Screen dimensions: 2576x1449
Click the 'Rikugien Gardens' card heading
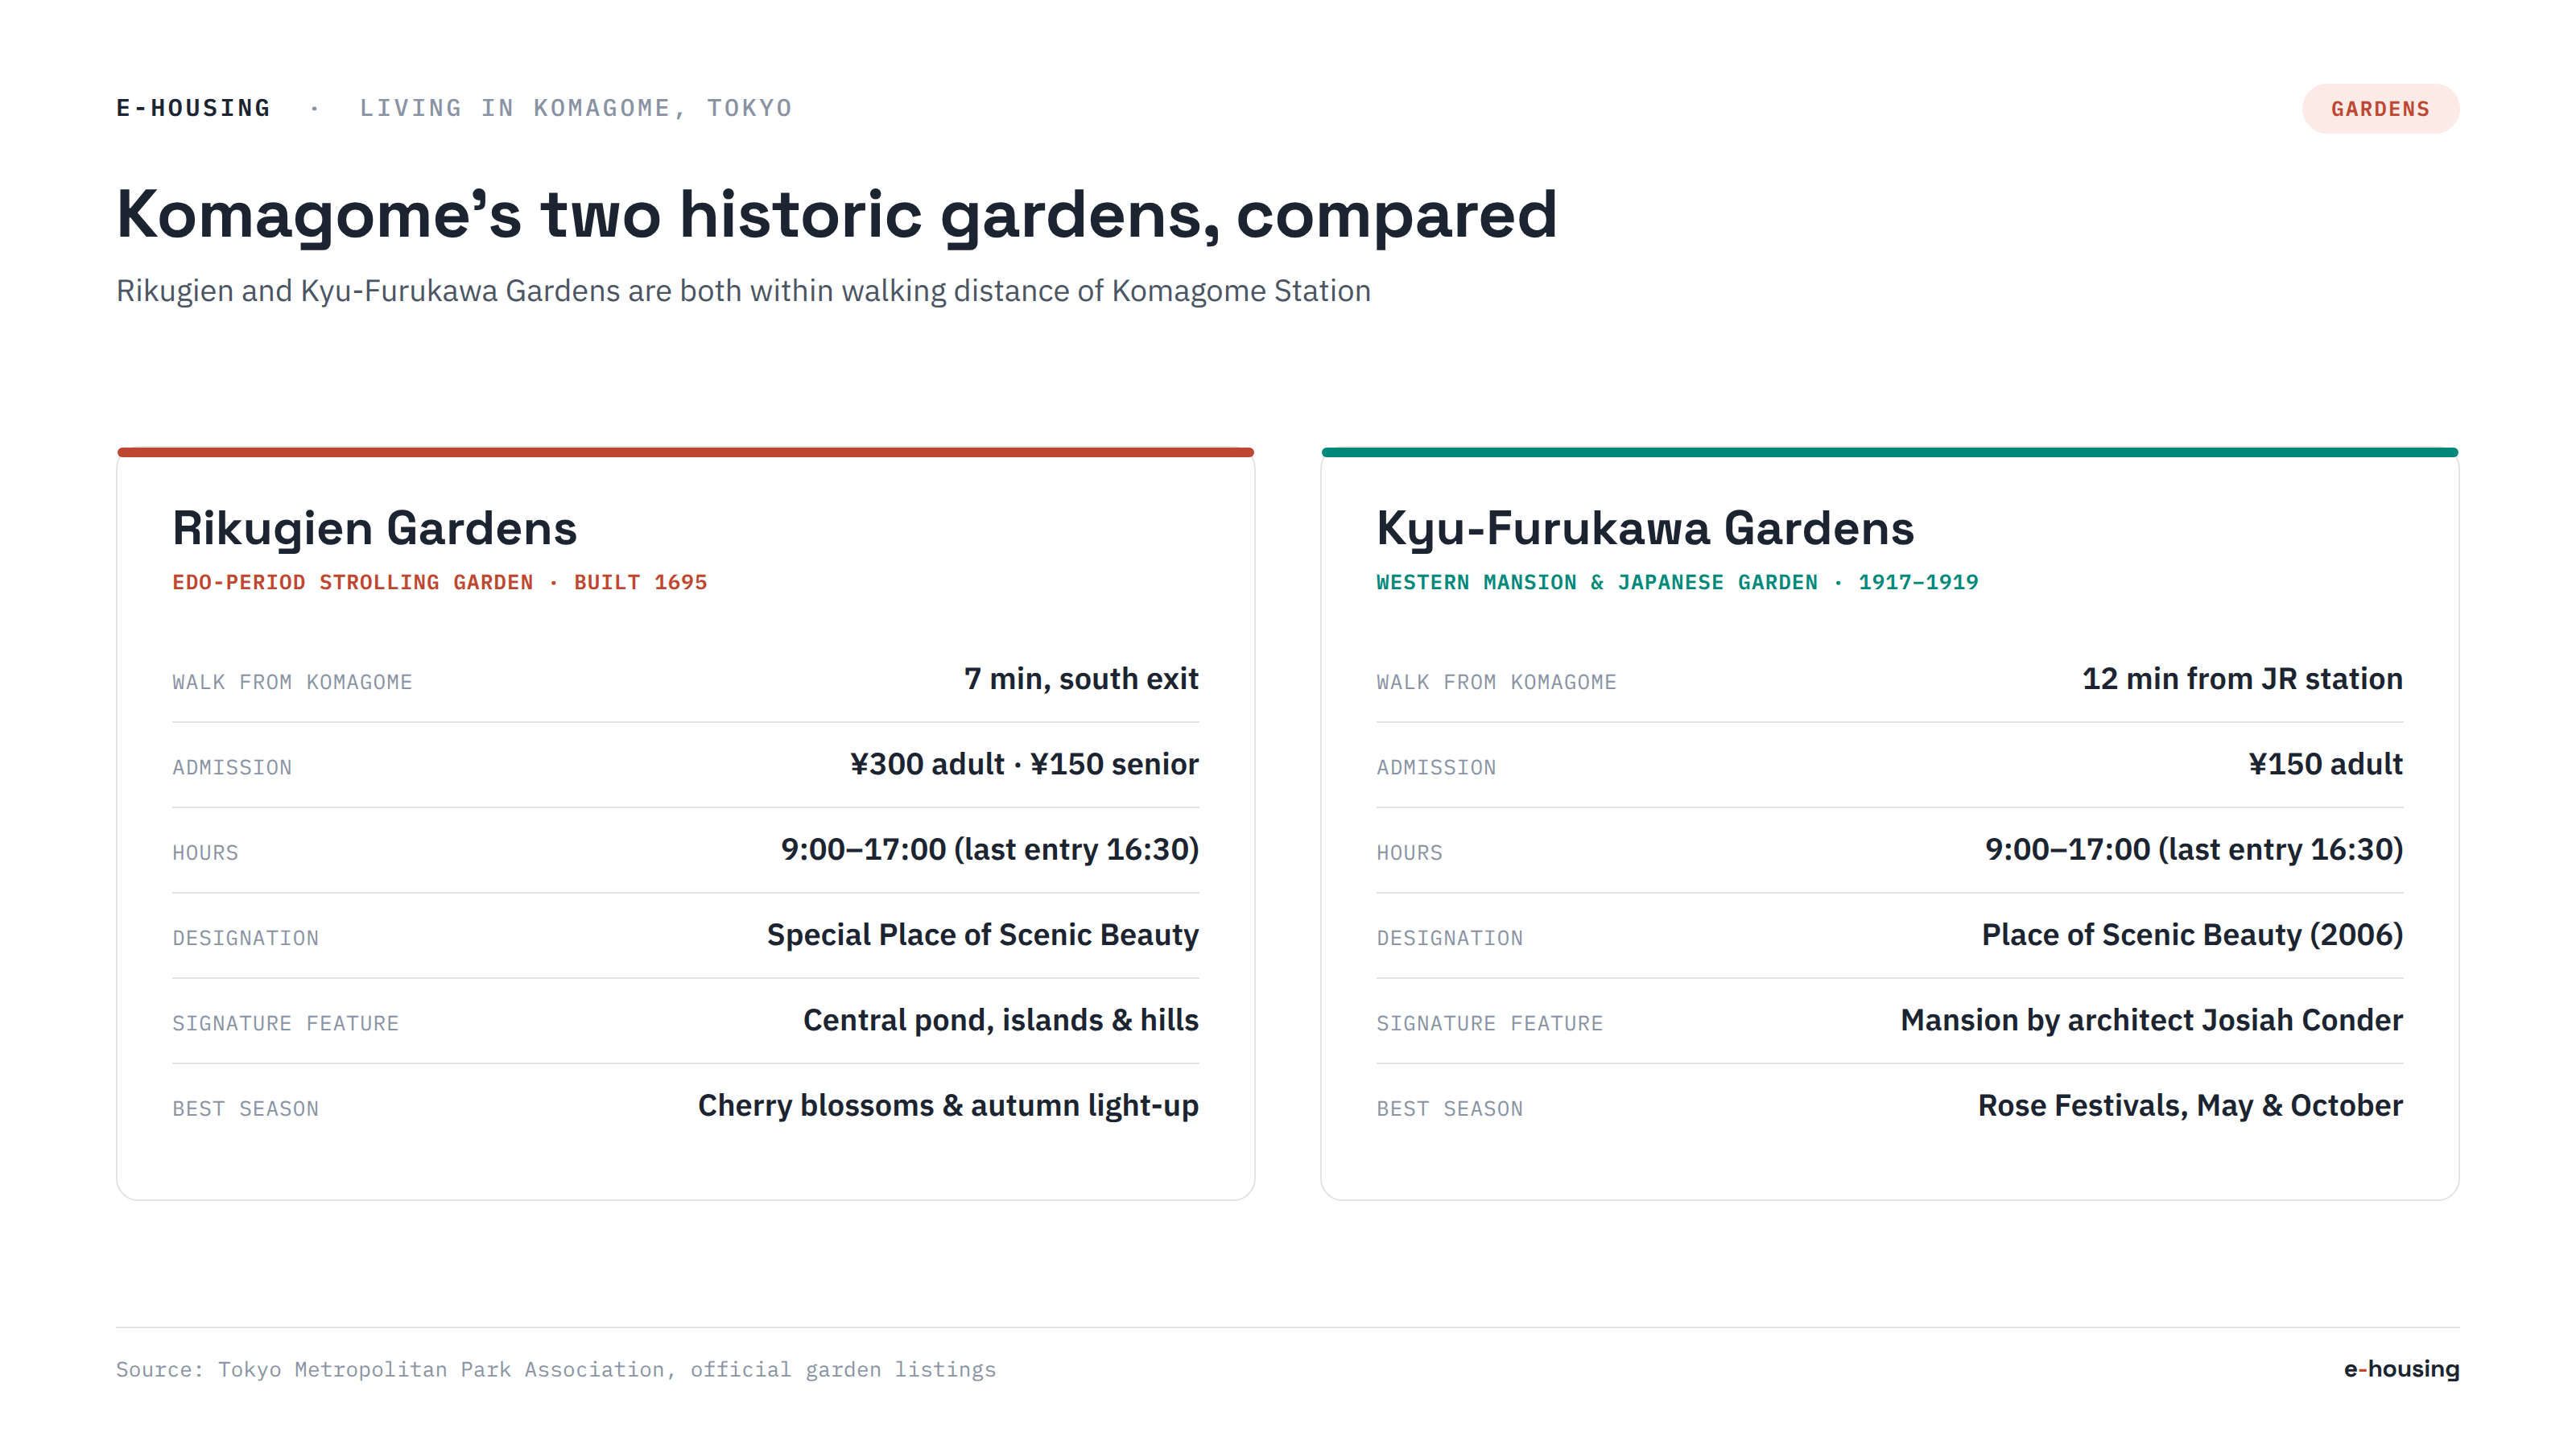374,528
